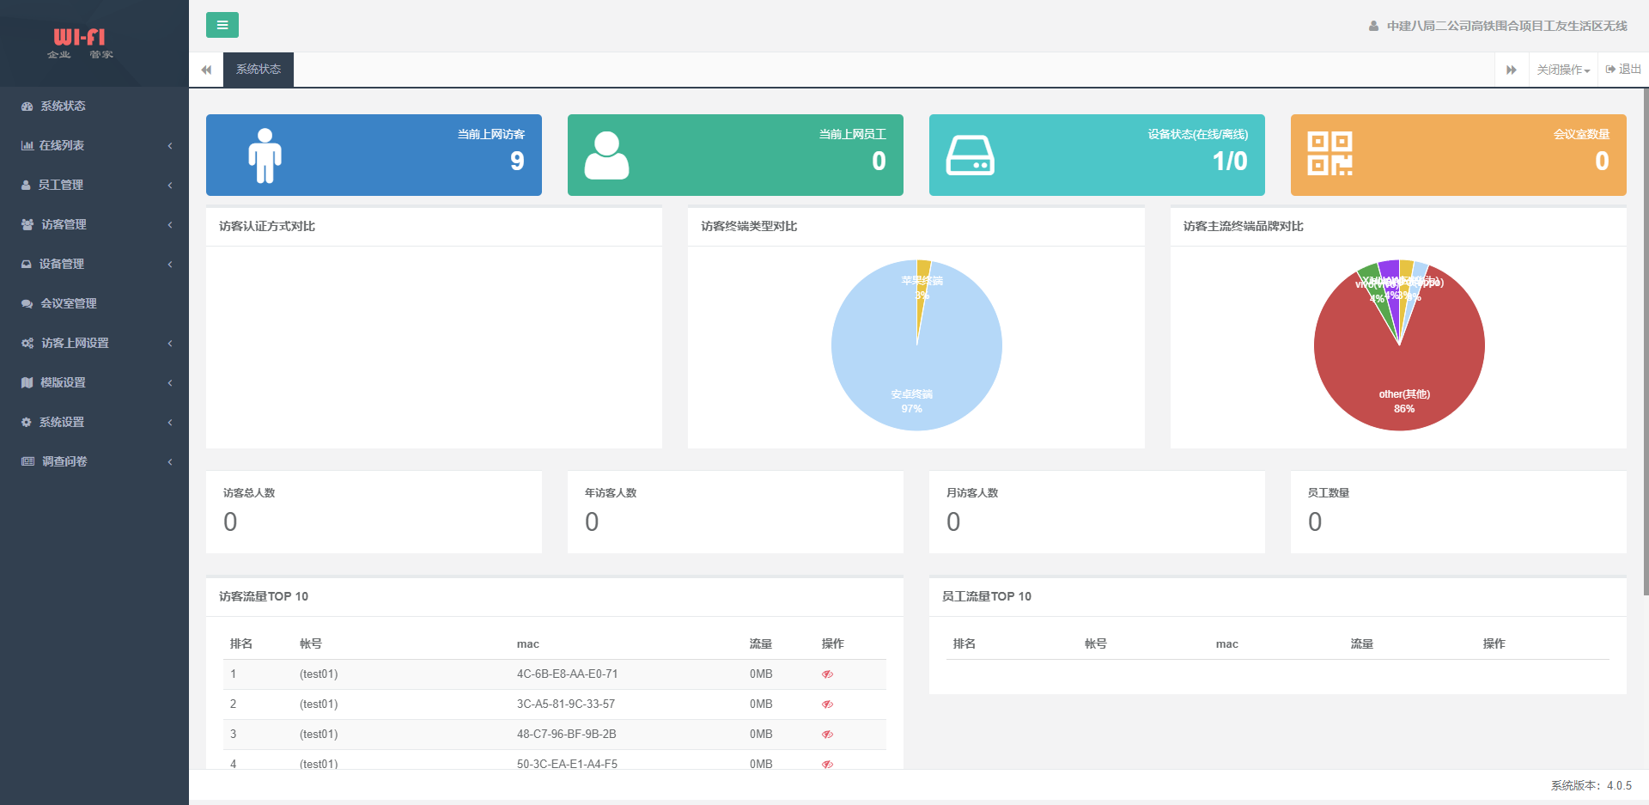The image size is (1649, 805).
Task: Open 在线列表 sidebar menu
Action: pos(94,145)
